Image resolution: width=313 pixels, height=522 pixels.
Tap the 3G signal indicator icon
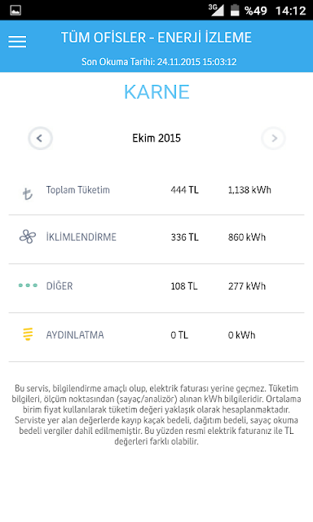[x=216, y=10]
